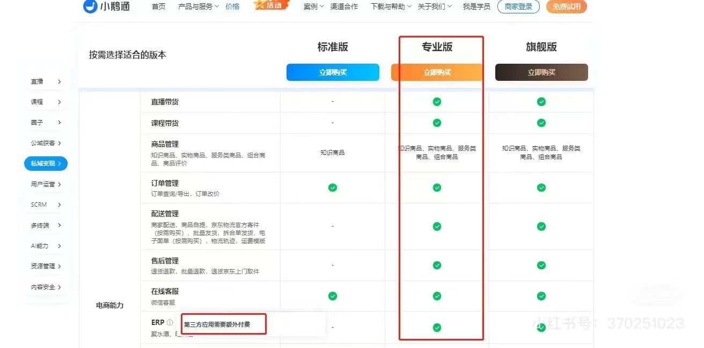The image size is (704, 348).
Task: Expand the 用户运营 sidebar category
Action: (x=46, y=184)
